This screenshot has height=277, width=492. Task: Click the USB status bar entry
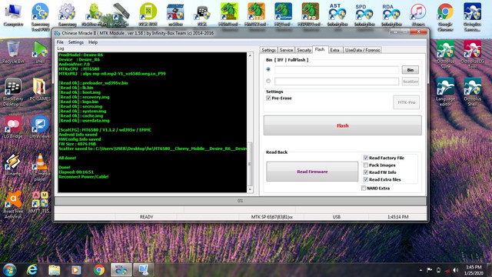pyautogui.click(x=337, y=217)
